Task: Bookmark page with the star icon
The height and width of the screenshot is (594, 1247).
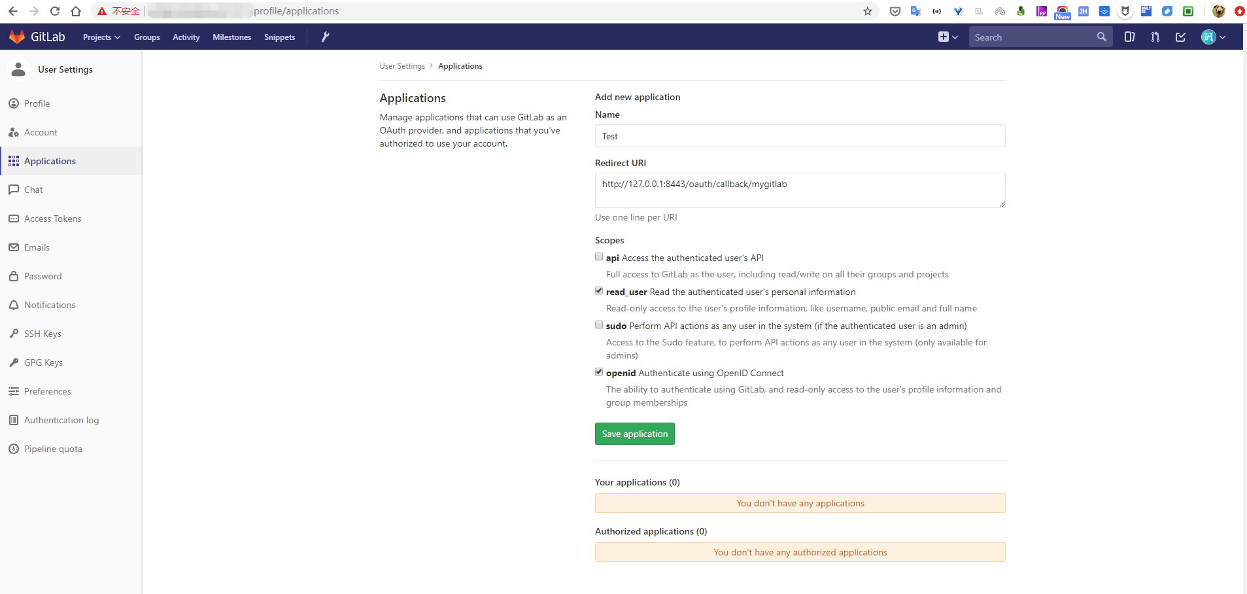Action: click(x=868, y=11)
